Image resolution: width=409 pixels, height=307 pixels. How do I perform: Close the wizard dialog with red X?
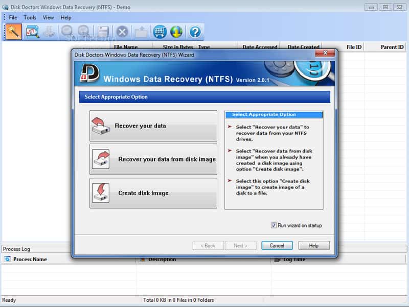[x=325, y=53]
